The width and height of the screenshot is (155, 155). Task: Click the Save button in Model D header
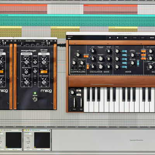(126, 38)
